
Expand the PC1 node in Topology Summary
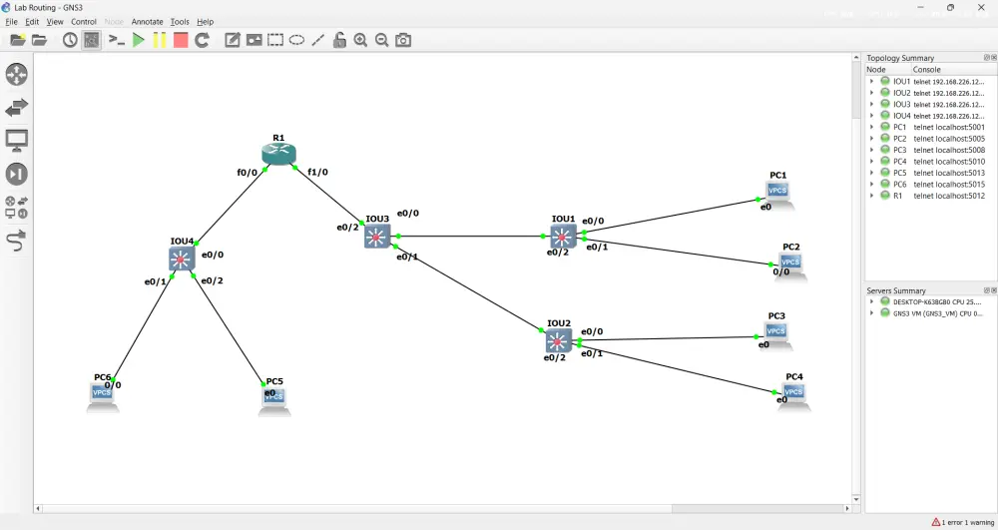point(872,127)
